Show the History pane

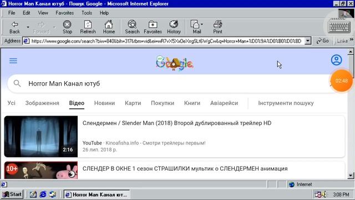coord(174,27)
